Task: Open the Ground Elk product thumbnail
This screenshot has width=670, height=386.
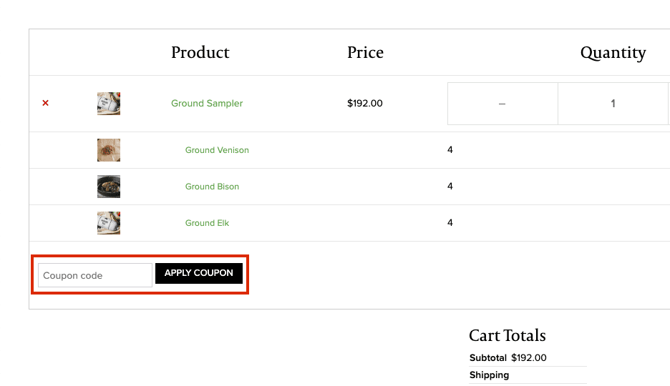Action: pyautogui.click(x=109, y=223)
